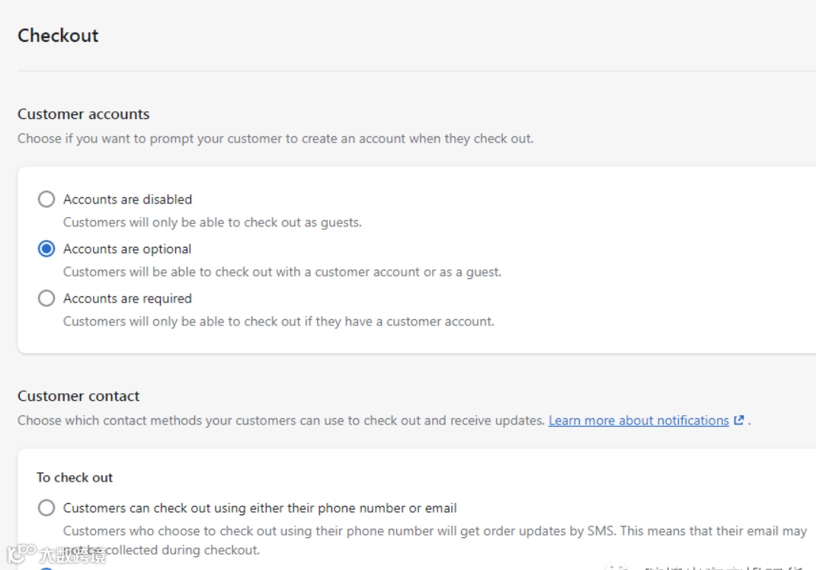Click the 'Accounts are disabled' label text
816x570 pixels.
coord(127,200)
